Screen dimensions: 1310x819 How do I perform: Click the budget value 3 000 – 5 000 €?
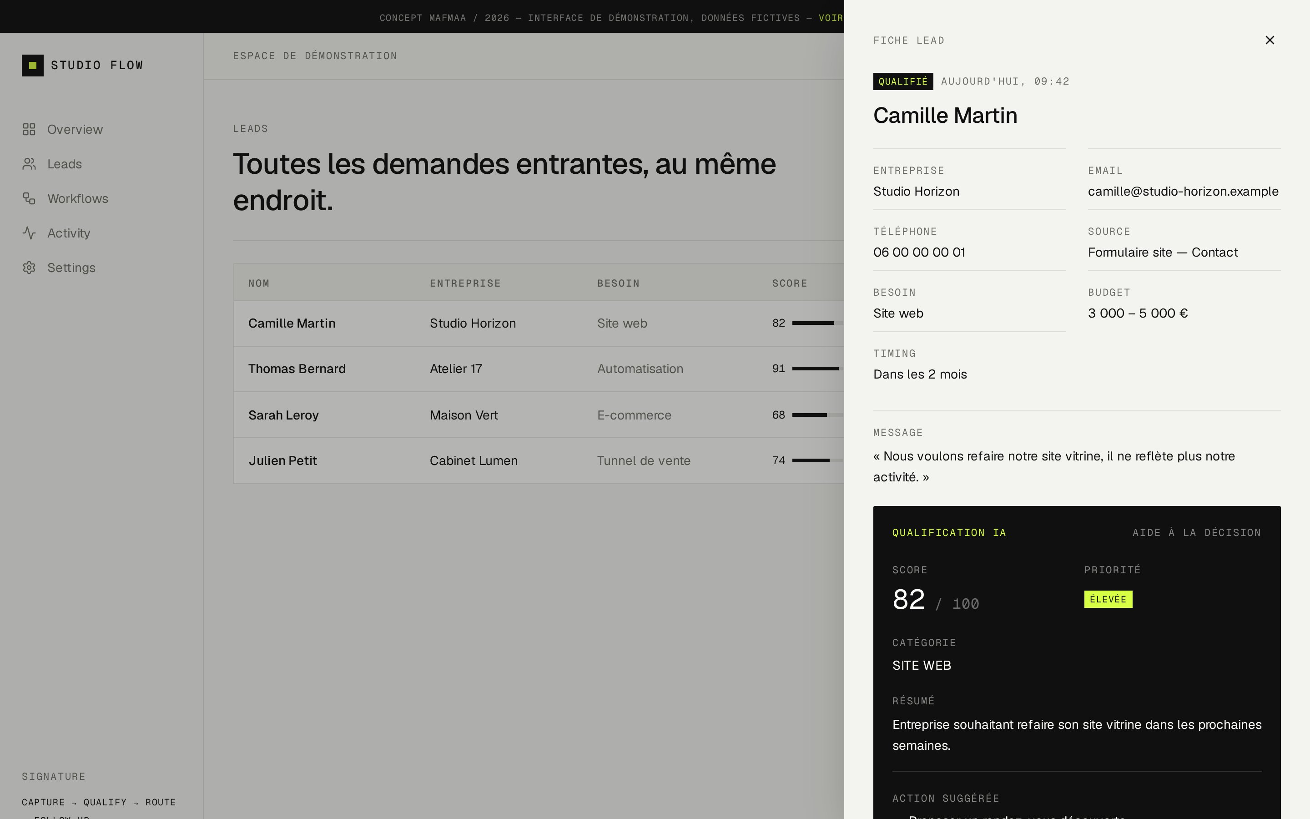click(x=1138, y=313)
